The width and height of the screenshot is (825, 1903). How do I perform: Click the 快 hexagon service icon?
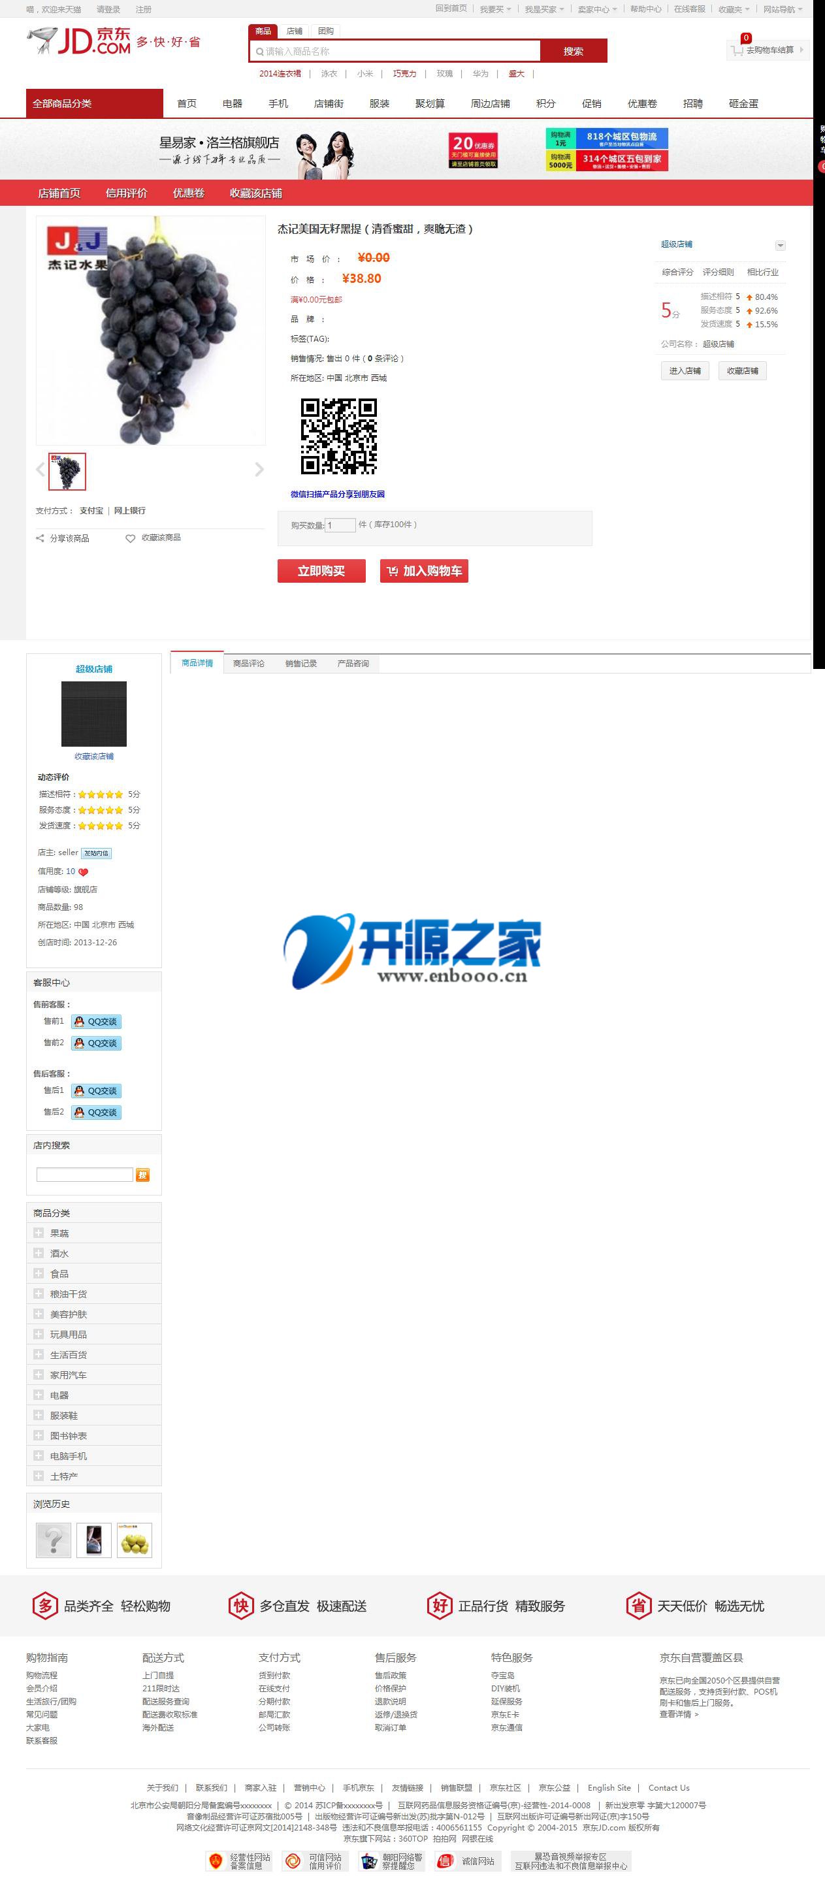click(x=241, y=1605)
